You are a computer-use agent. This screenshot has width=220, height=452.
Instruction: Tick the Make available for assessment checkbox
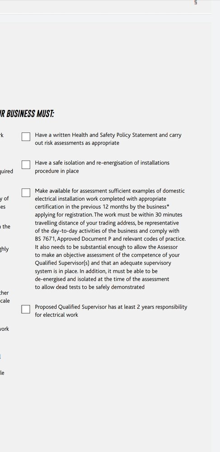coord(26,193)
